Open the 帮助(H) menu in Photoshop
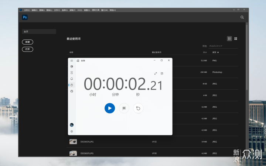Image resolution: width=266 pixels, height=166 pixels. [x=113, y=10]
